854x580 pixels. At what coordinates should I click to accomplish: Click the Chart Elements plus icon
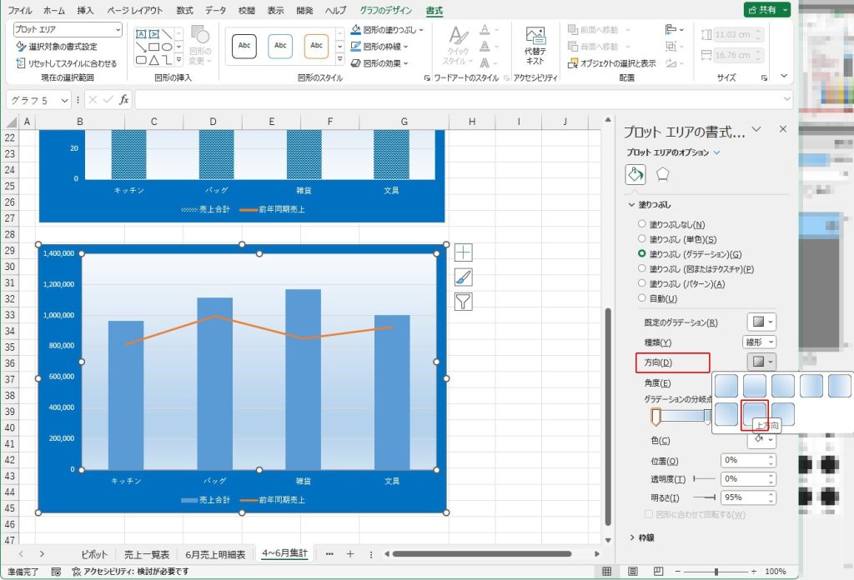[463, 252]
